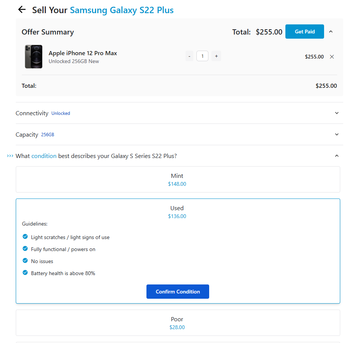The width and height of the screenshot is (362, 343).
Task: Select the Poor condition option
Action: [x=178, y=323]
